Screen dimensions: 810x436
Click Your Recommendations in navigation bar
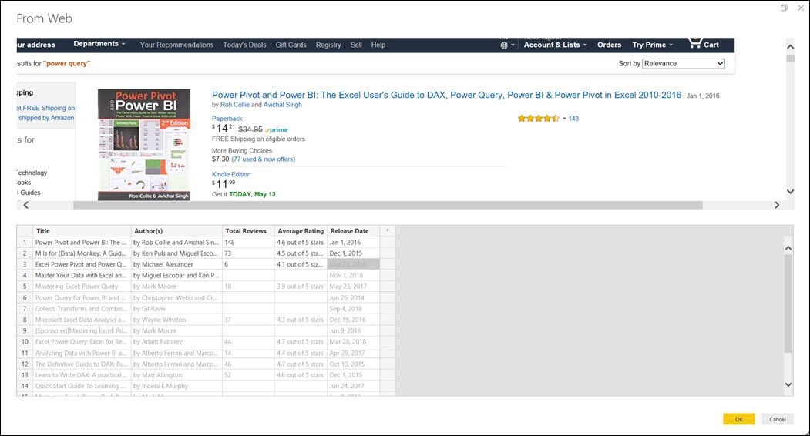(x=176, y=45)
